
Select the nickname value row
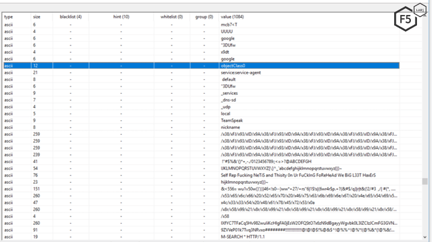(231, 127)
